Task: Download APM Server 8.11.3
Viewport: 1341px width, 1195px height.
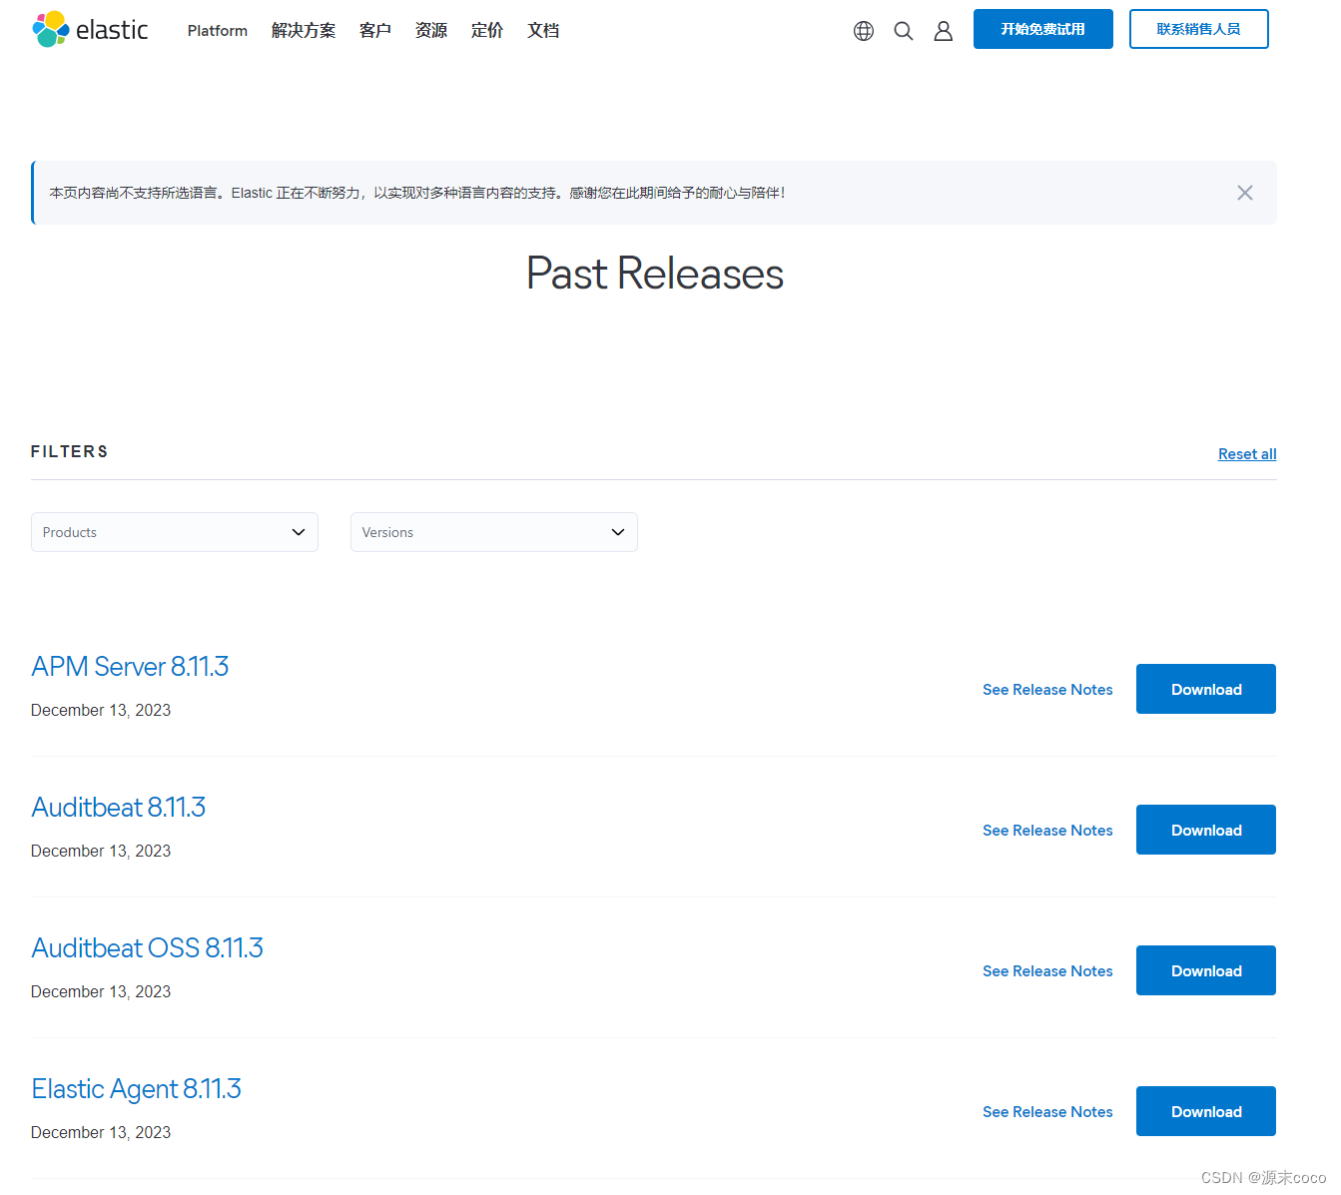Action: pos(1206,689)
